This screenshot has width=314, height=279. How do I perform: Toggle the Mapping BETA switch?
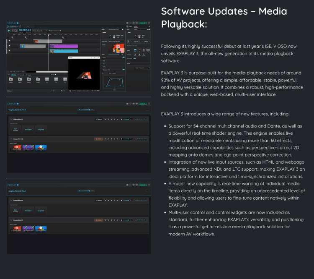[123, 70]
